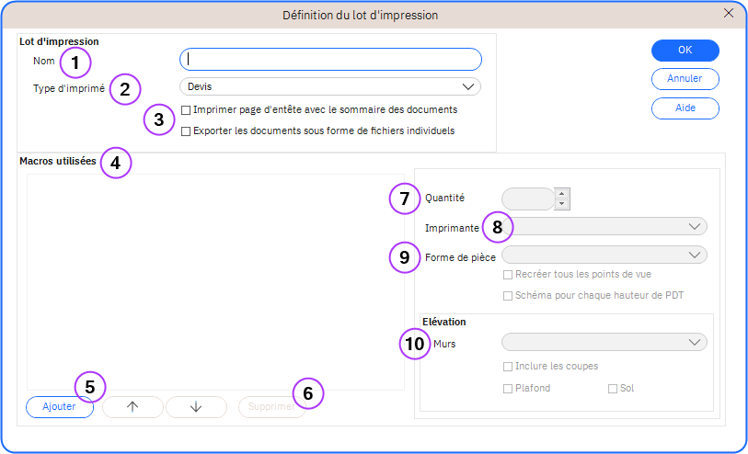748x454 pixels.
Task: Enable printing header page with document summary
Action: click(x=187, y=110)
